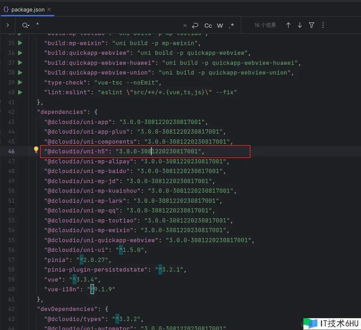Click the "^1.5.0" version value
The width and height of the screenshot is (361, 330).
[130, 250]
